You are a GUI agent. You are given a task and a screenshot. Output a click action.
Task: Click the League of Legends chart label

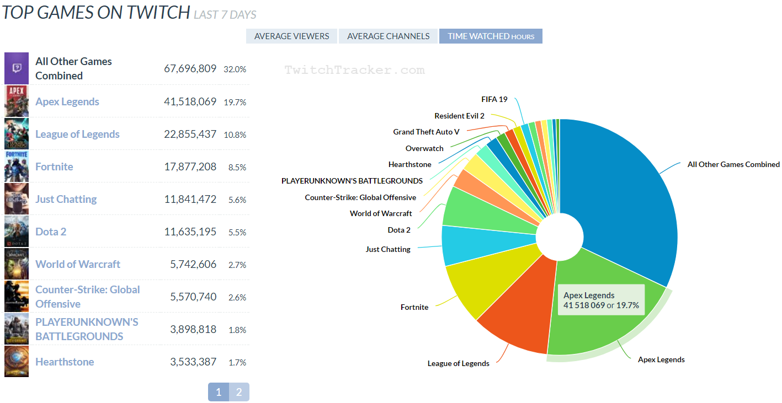[x=459, y=363]
